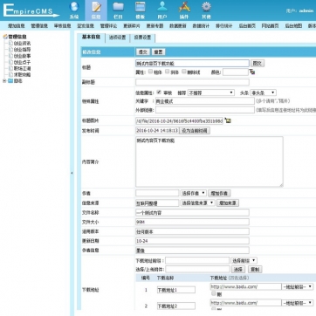The width and height of the screenshot is (316, 316).
Task: Toggle the italic (斜体) title checkbox
Action: [x=168, y=72]
